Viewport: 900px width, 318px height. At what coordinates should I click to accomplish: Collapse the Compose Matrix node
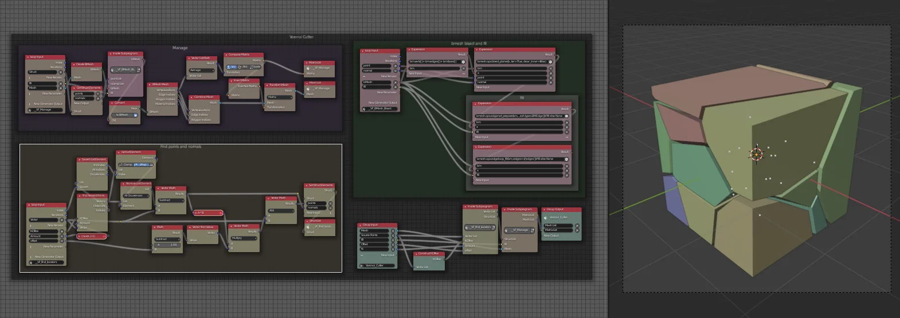(x=226, y=55)
